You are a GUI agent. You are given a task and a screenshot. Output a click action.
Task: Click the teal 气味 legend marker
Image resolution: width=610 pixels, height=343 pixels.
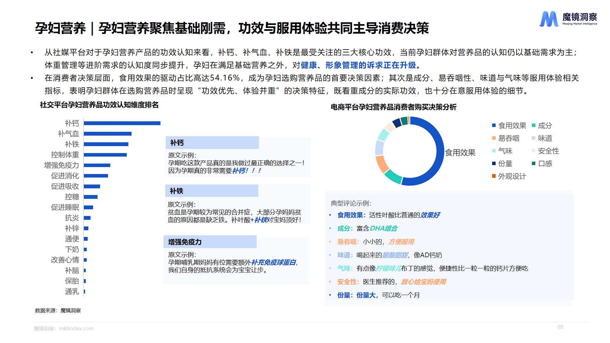(x=494, y=151)
